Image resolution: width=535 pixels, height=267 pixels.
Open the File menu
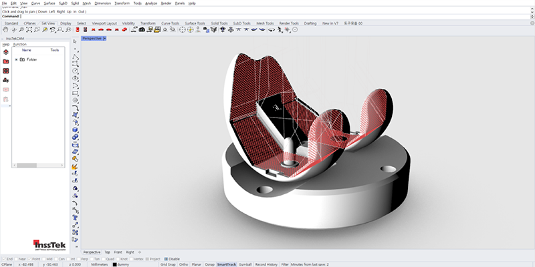click(x=4, y=3)
